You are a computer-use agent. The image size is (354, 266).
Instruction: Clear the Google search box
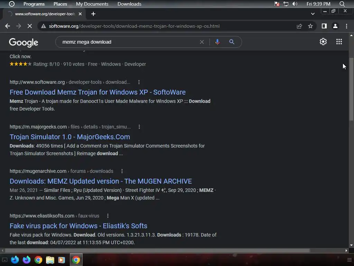[202, 42]
